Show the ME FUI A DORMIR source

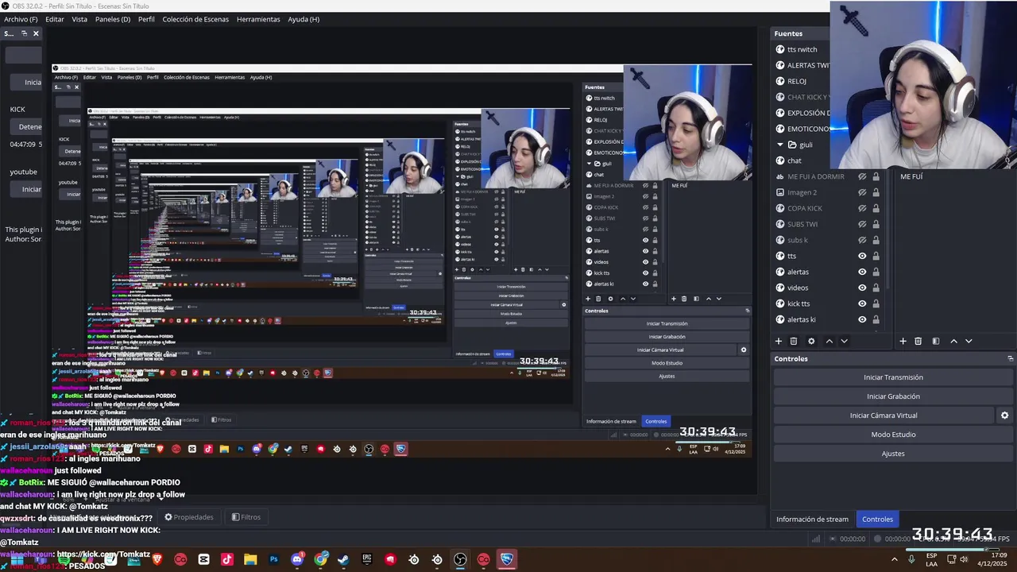tap(862, 176)
